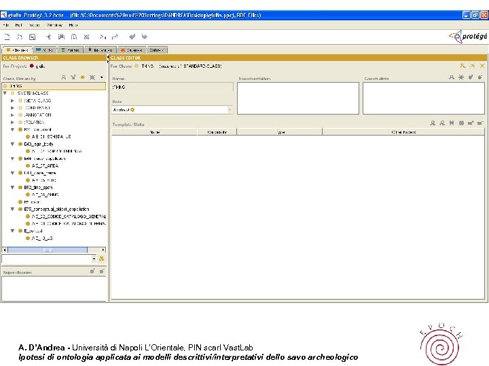Screen dimensions: 489x366
Task: Click the Copy icon in the toolbar
Action: (61, 37)
